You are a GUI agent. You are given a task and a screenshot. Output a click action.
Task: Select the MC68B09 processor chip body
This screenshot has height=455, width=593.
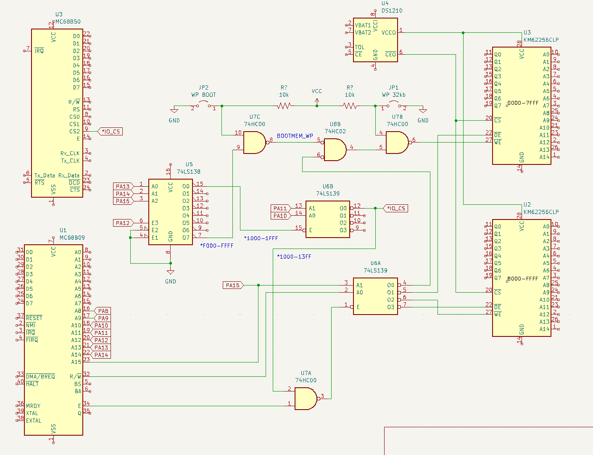pos(53,340)
